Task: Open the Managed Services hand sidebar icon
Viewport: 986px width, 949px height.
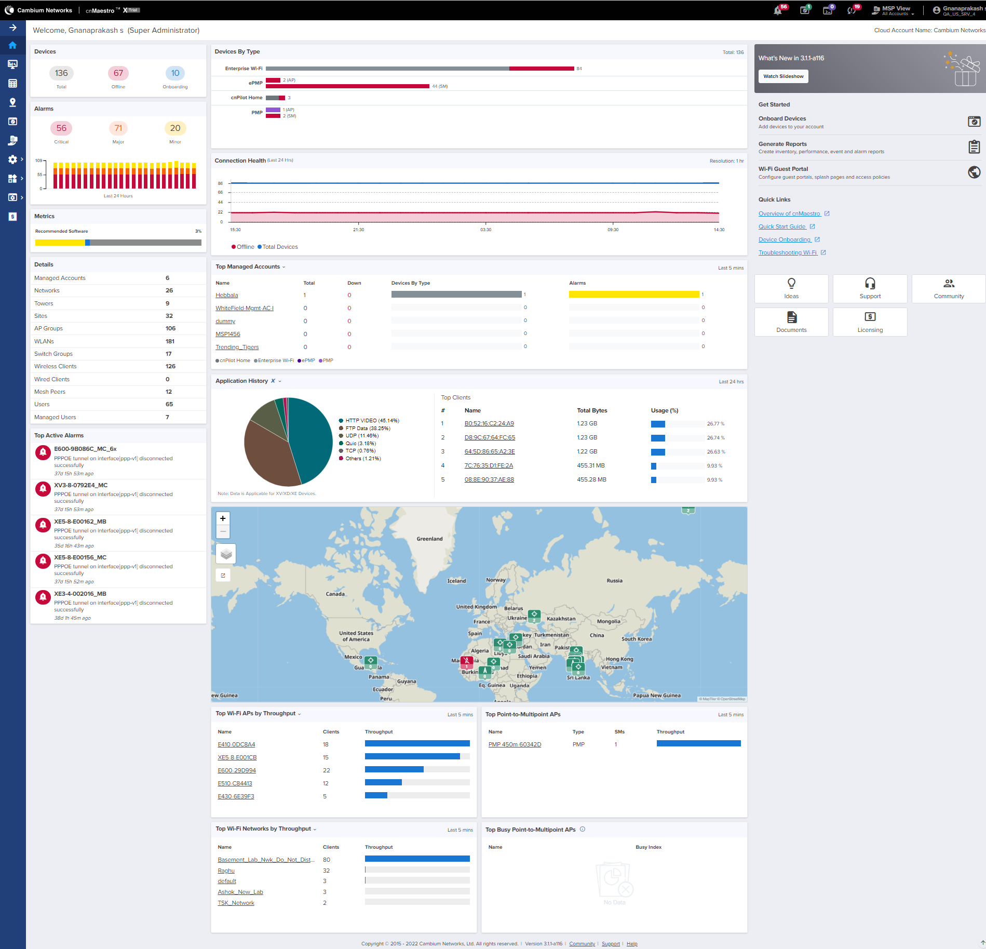Action: pos(13,140)
